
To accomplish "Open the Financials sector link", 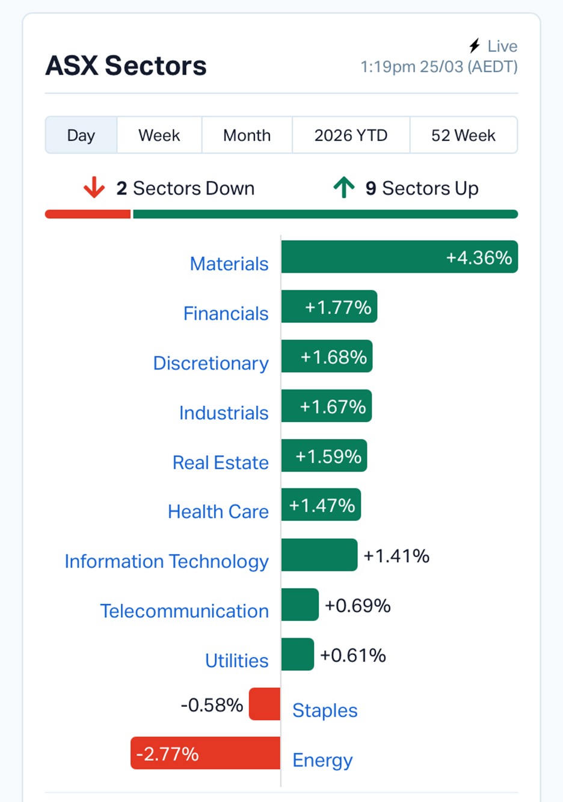I will [226, 314].
